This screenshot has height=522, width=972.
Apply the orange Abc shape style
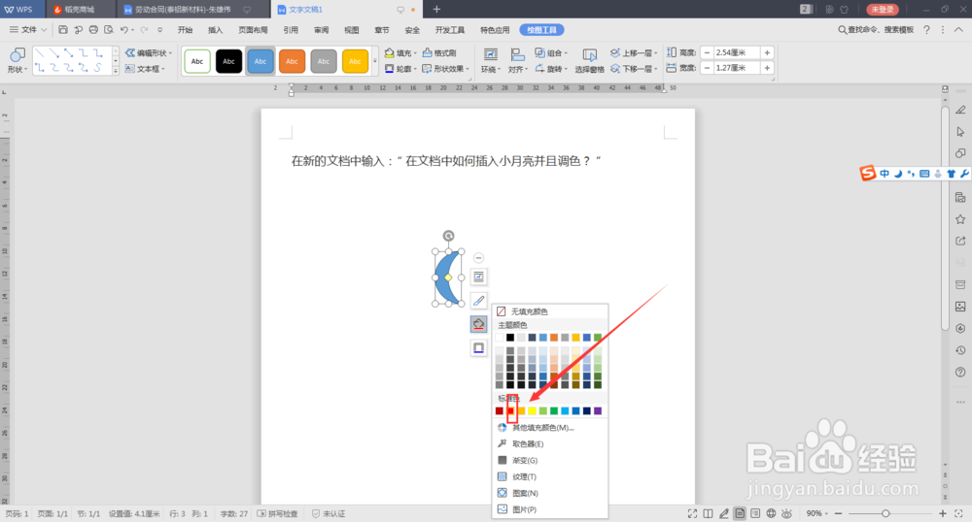tap(292, 61)
